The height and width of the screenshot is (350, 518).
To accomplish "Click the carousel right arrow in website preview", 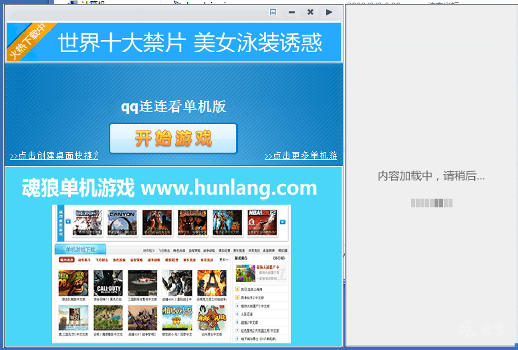I will pos(283,222).
